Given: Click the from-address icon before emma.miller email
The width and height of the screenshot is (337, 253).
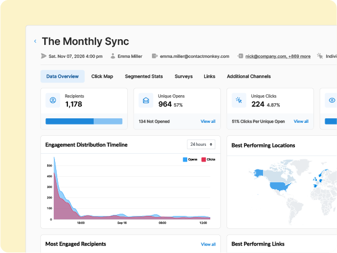Looking at the screenshot, I should tap(155, 56).
